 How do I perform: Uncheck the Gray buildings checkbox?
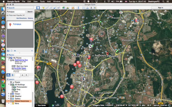(13, 89)
